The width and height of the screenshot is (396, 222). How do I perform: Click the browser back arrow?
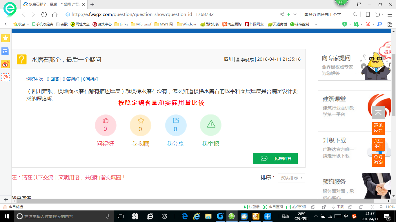point(23,14)
